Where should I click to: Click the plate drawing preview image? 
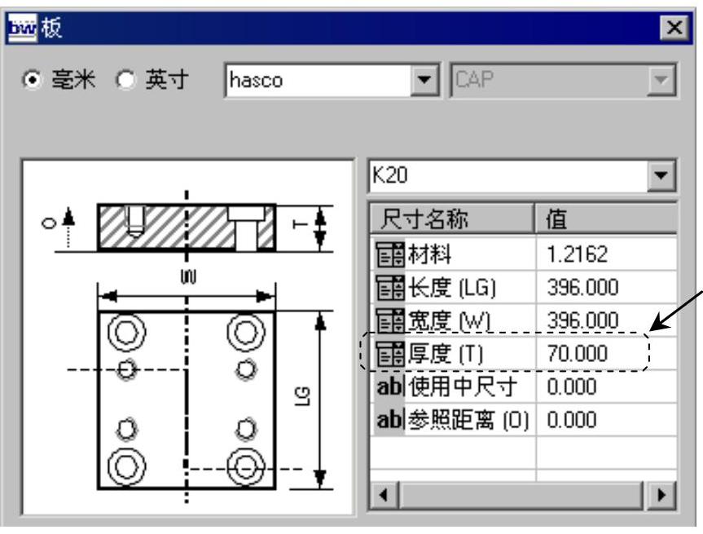[188, 338]
